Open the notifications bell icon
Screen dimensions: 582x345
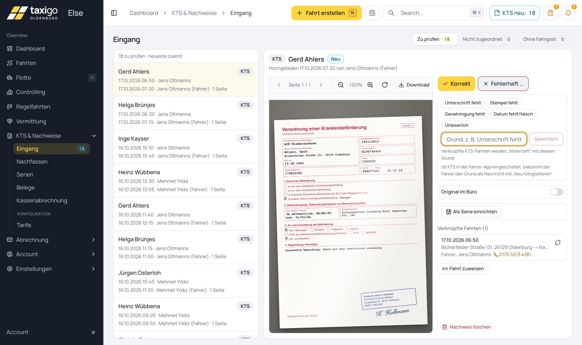click(x=568, y=13)
